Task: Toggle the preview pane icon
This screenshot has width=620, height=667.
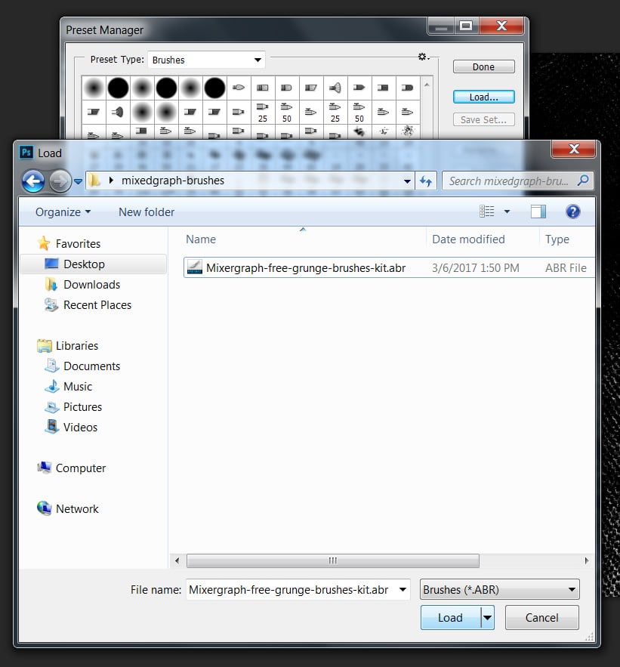Action: coord(538,212)
